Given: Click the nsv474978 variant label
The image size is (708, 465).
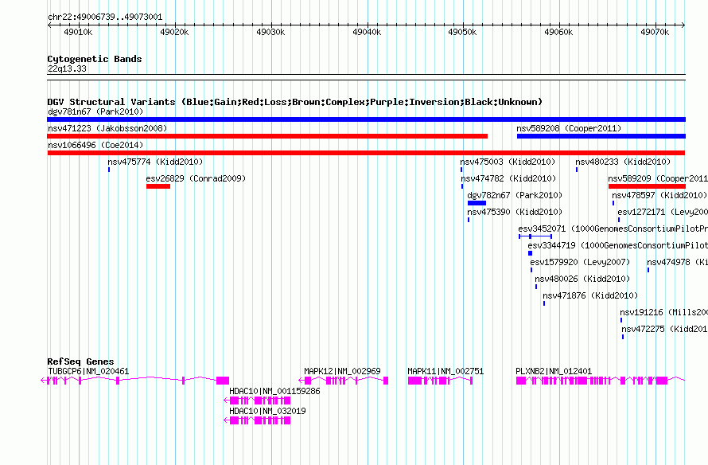Looking at the screenshot, I should [x=677, y=262].
